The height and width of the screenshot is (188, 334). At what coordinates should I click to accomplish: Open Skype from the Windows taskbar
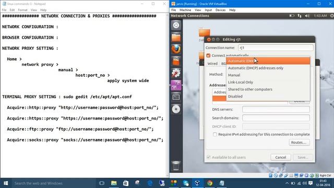(186, 183)
